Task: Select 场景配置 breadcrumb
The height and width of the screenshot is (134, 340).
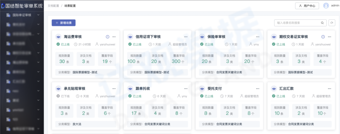Action: [70, 6]
